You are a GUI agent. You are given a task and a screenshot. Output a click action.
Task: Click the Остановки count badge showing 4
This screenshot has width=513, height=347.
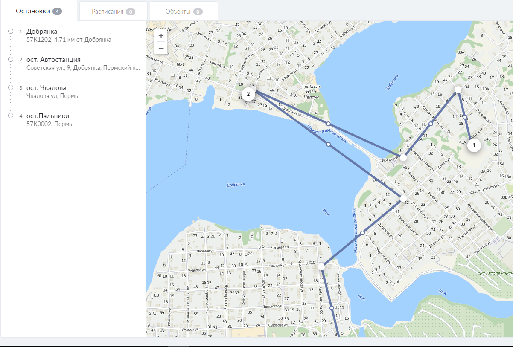click(57, 11)
